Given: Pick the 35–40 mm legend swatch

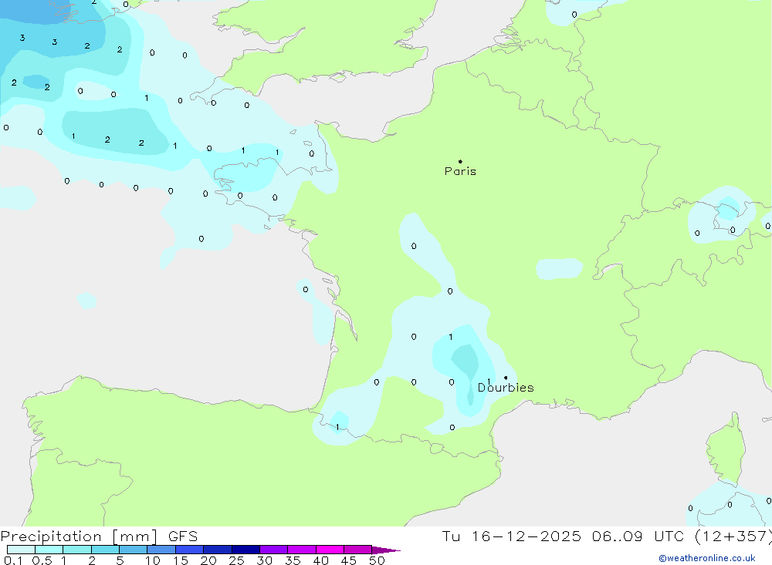Looking at the screenshot, I should 302,550.
